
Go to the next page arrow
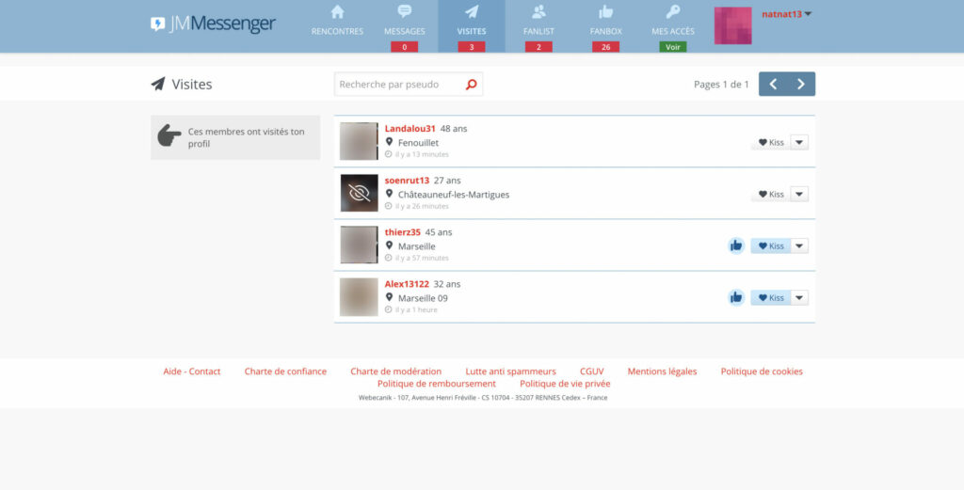click(801, 84)
